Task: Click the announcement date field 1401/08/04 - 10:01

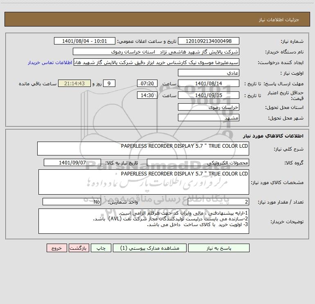Action: 85,41
